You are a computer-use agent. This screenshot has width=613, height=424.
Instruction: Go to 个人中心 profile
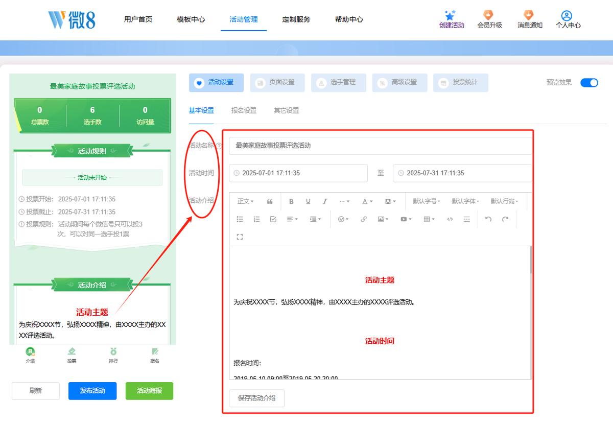click(x=568, y=19)
